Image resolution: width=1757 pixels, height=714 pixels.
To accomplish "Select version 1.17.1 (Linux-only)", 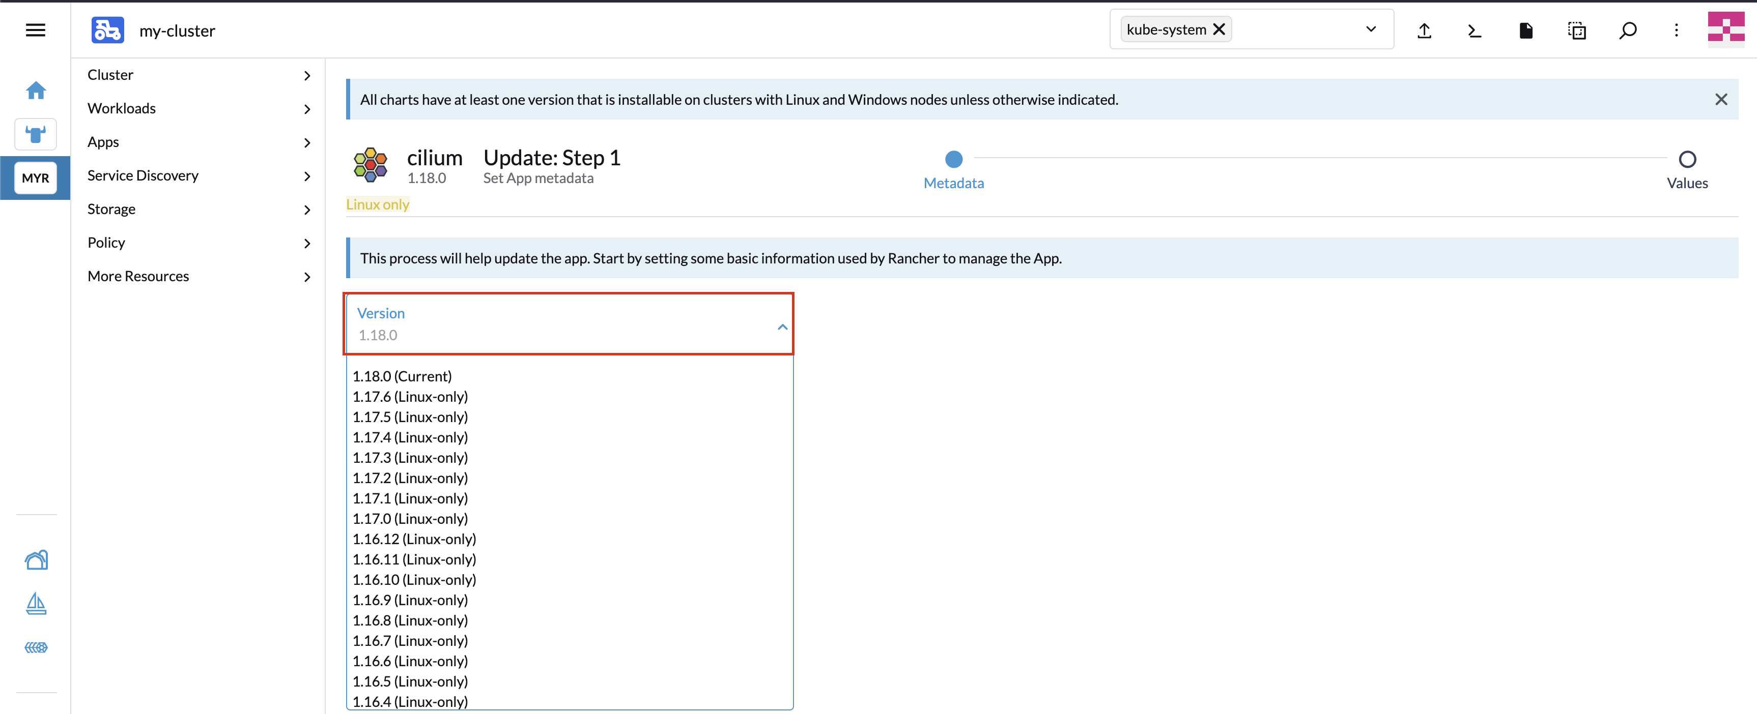I will pos(570,499).
